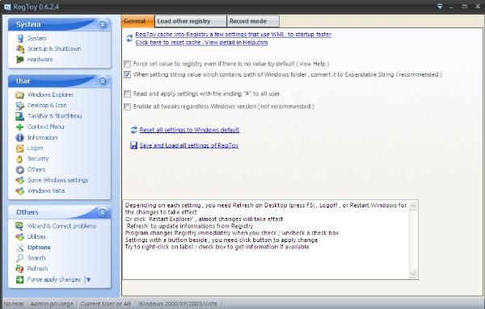Open the title bar dropdown menu arrow
The image size is (485, 309).
(x=440, y=6)
